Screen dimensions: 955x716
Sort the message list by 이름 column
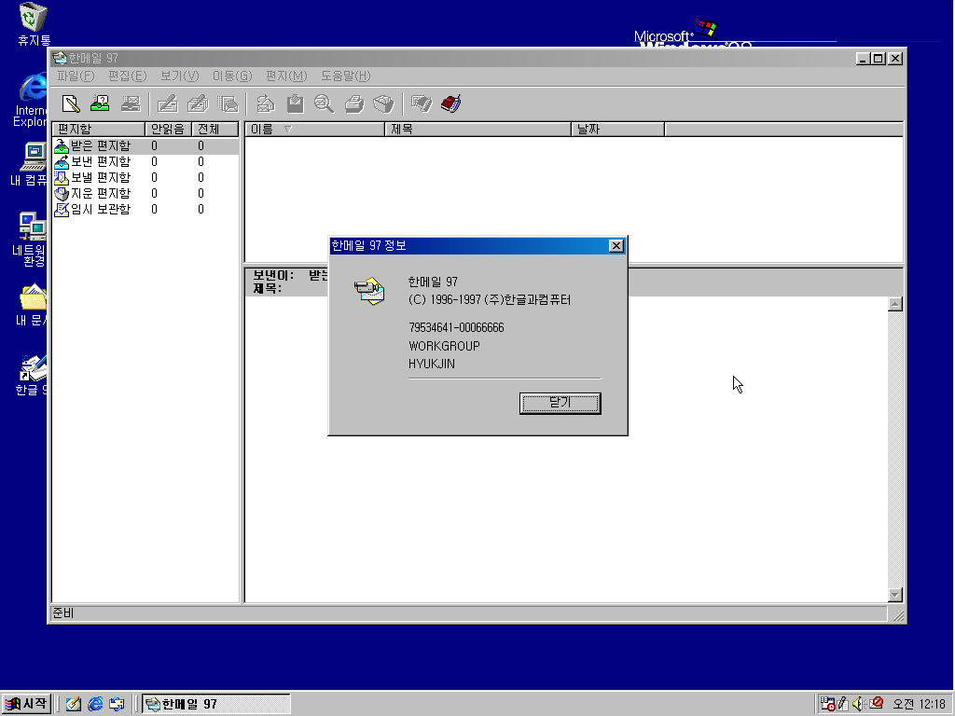click(x=315, y=129)
